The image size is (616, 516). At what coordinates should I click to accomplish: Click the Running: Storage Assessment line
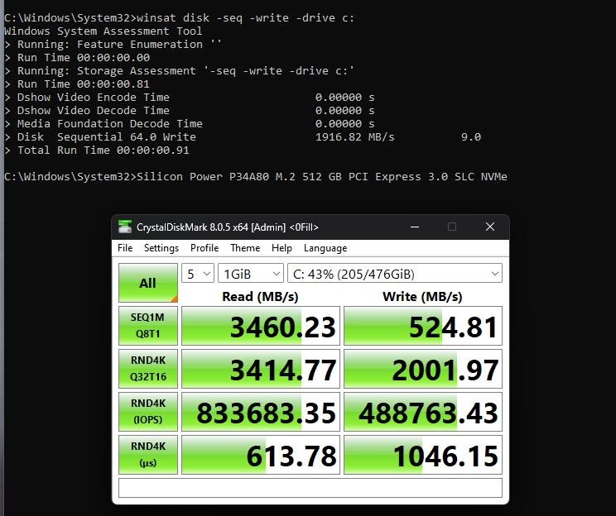point(179,71)
